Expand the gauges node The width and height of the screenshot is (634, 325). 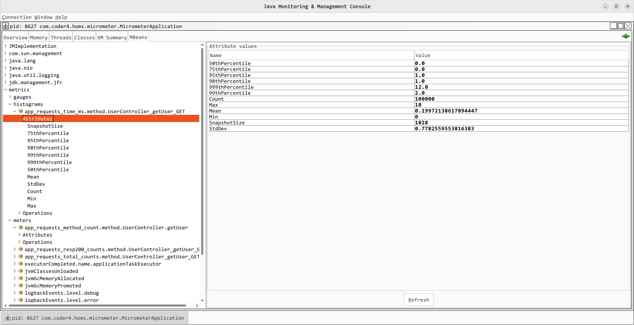(10, 97)
